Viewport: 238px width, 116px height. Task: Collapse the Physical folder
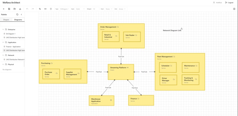tap(3, 65)
